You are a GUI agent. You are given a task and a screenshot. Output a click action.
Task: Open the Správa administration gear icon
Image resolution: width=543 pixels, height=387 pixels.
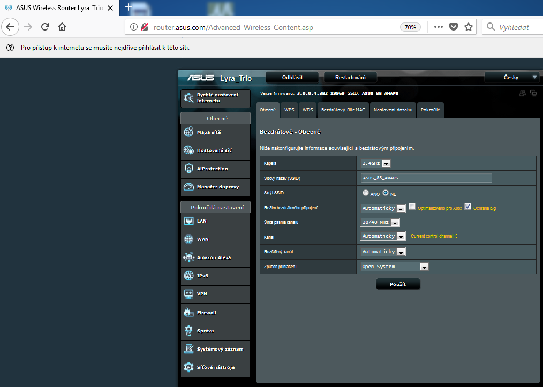pyautogui.click(x=188, y=331)
